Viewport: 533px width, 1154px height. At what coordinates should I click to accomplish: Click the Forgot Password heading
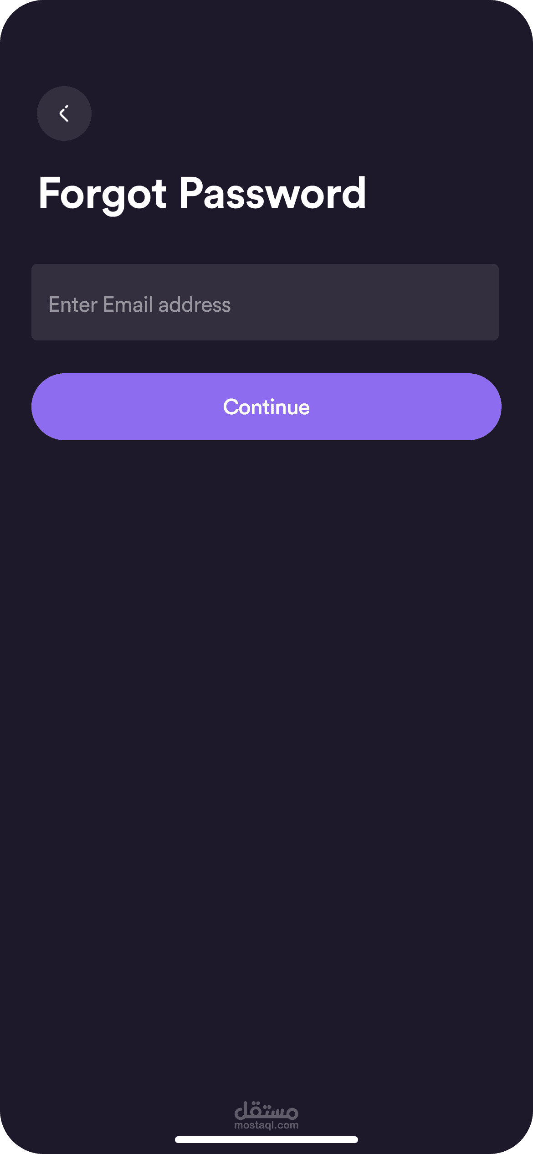(202, 193)
